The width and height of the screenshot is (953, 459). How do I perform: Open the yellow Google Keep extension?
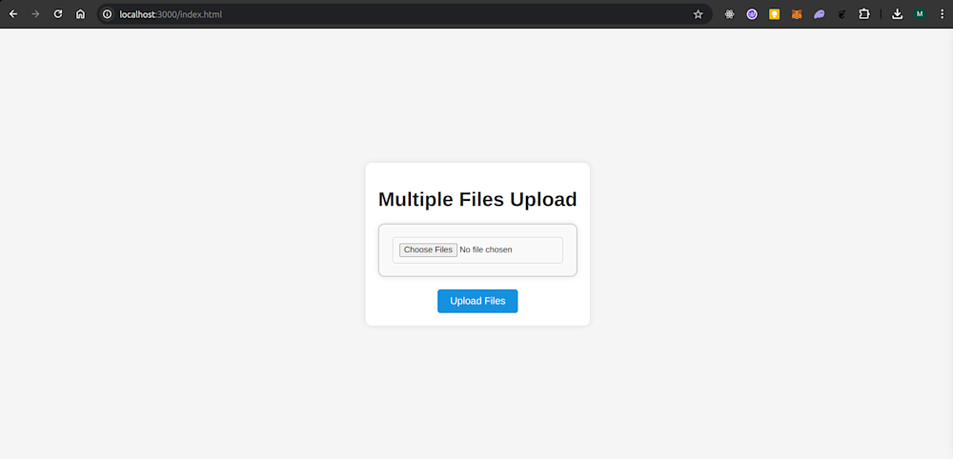(x=775, y=14)
